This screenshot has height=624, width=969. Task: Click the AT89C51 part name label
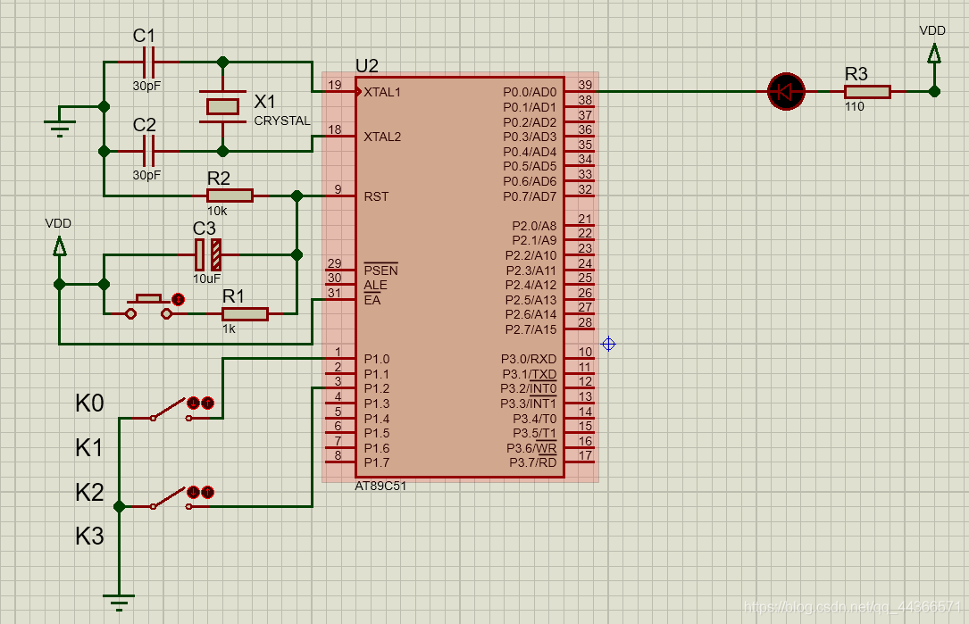[380, 487]
